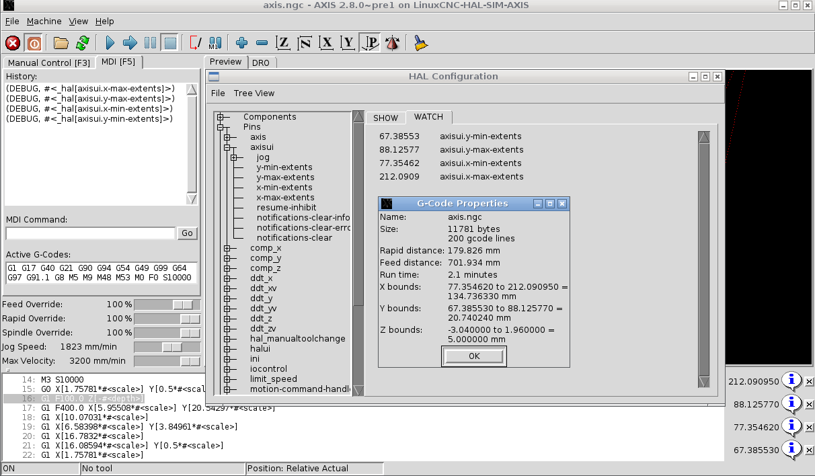Image resolution: width=815 pixels, height=476 pixels.
Task: Click the WATCH panel scrollbar up arrow
Action: 704,137
